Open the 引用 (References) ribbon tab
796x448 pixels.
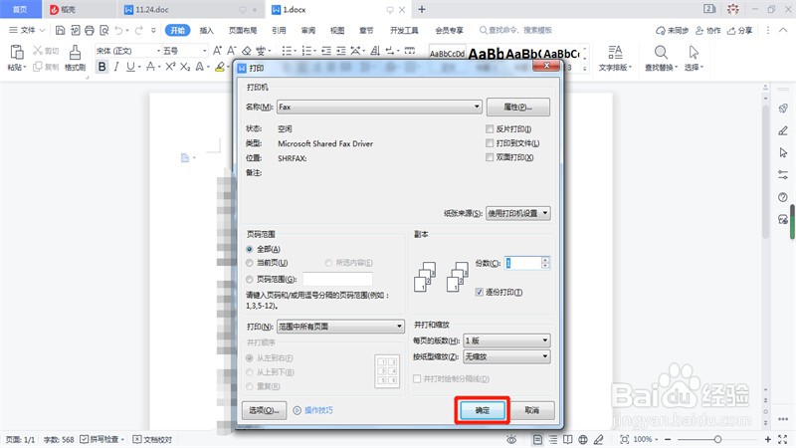pyautogui.click(x=279, y=31)
